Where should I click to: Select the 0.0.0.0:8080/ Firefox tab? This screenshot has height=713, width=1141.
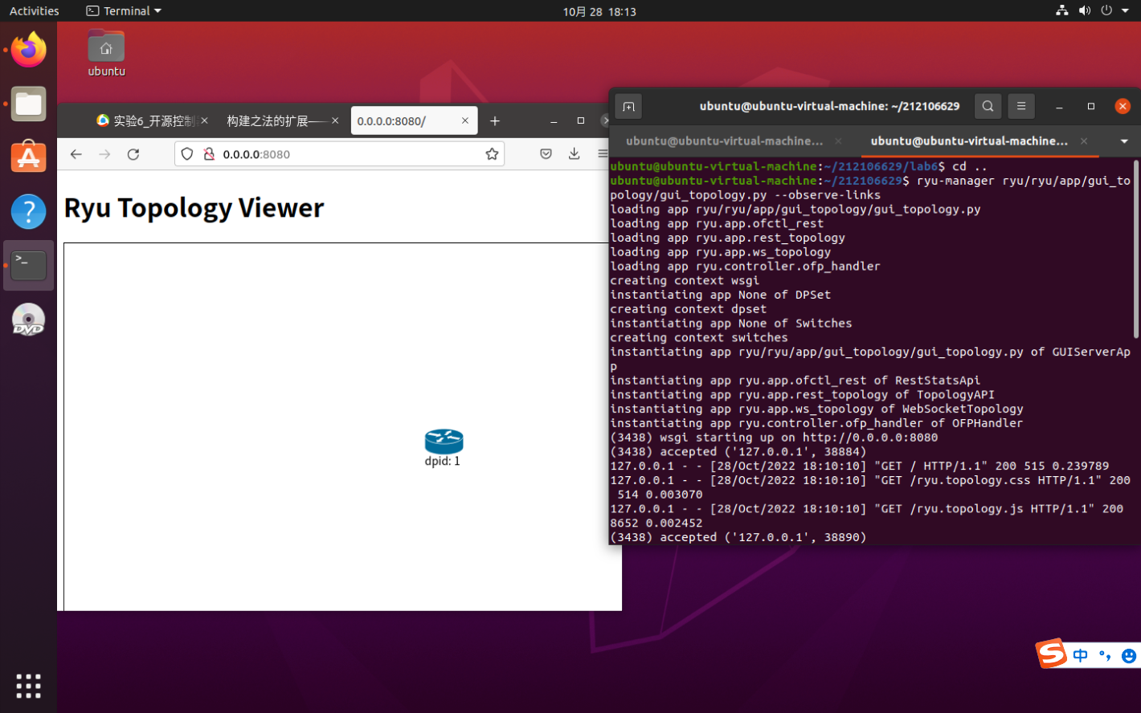(x=414, y=121)
